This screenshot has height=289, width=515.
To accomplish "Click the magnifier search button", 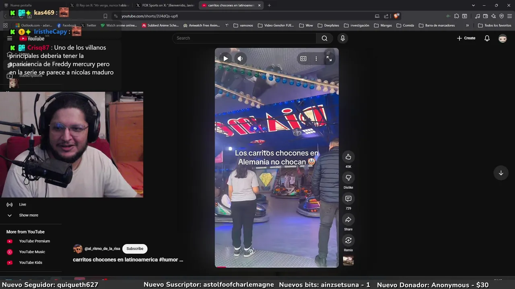I will point(325,38).
